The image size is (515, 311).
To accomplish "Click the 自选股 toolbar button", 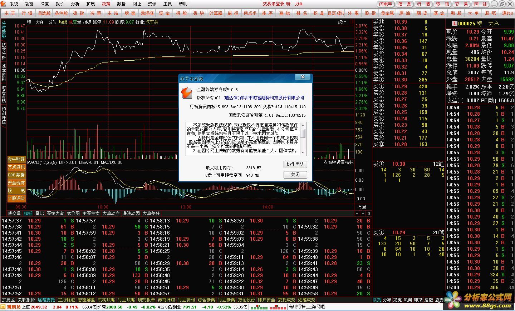I will click(44, 13).
